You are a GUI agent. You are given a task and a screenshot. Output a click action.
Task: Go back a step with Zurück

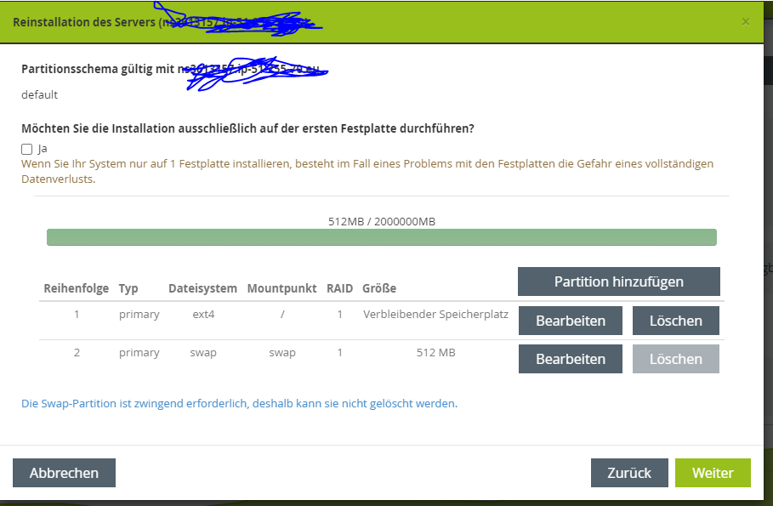coord(629,473)
